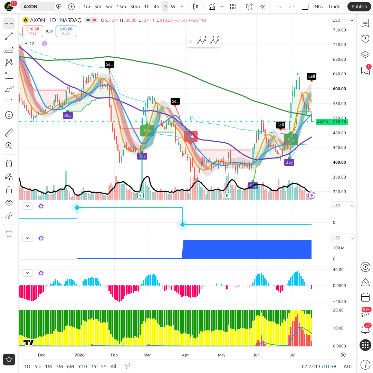The width and height of the screenshot is (373, 373).
Task: Expand the indicator templates chevron
Action: pyautogui.click(x=222, y=7)
